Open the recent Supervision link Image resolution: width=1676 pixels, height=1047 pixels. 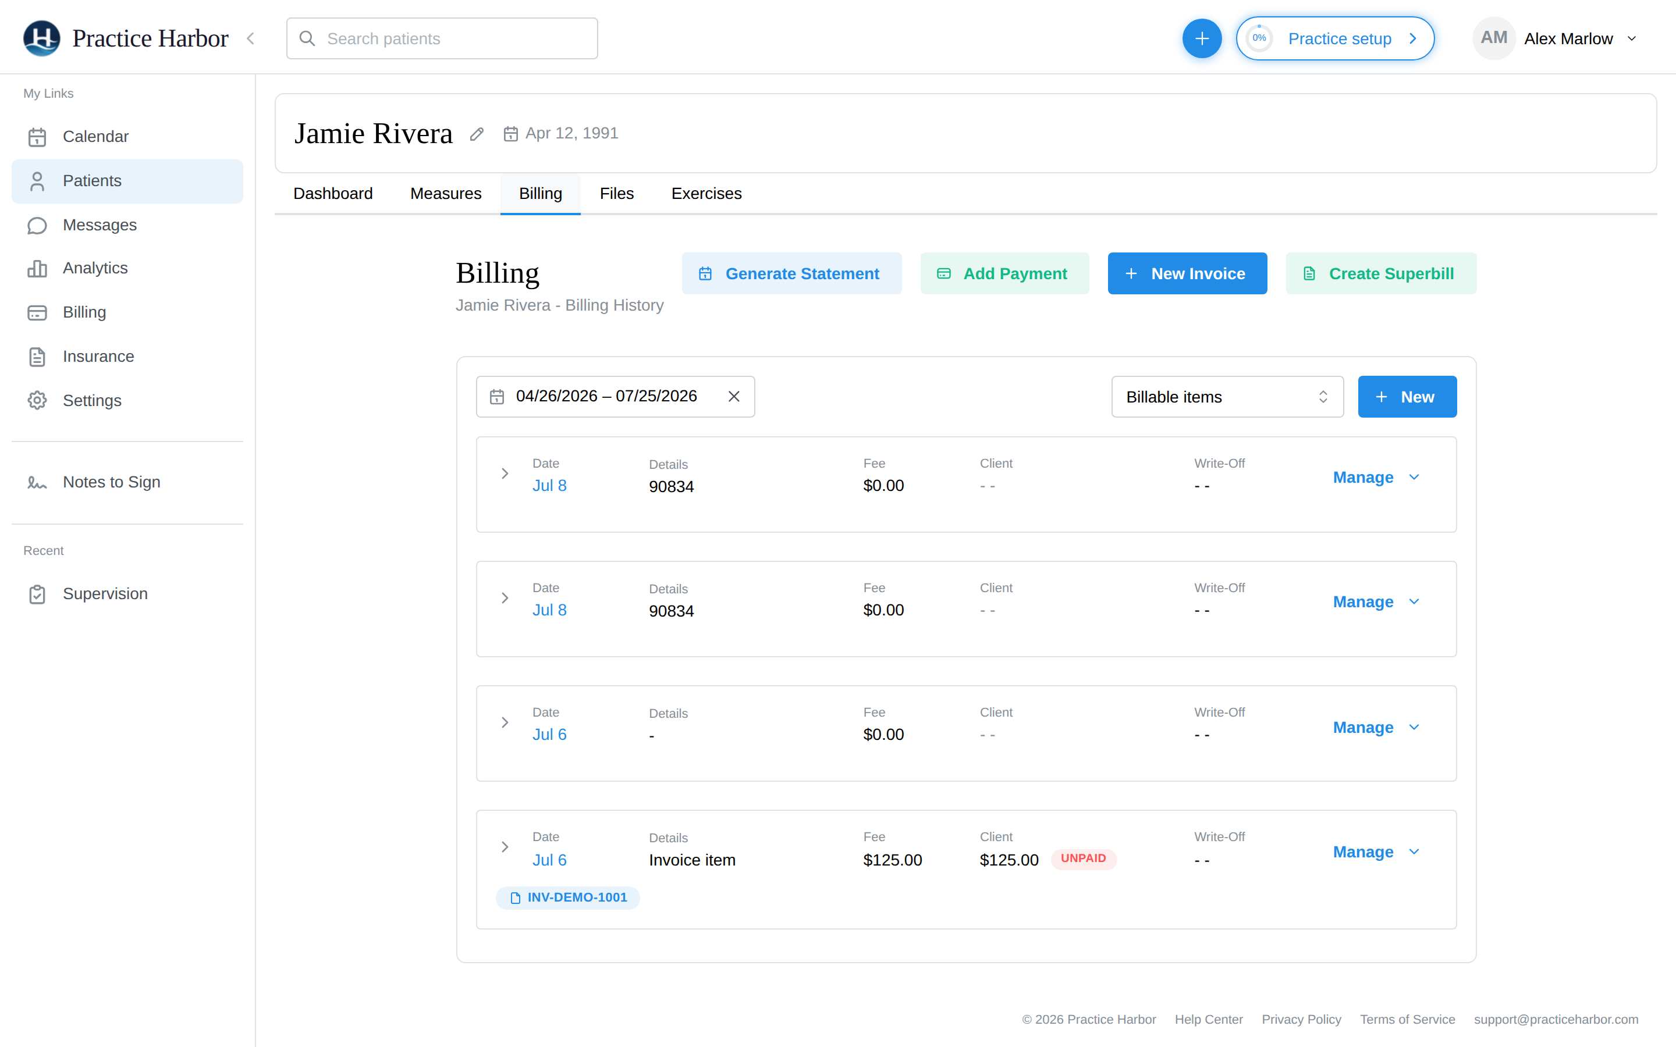click(x=127, y=594)
